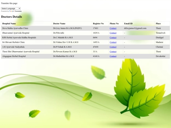Viewport: 171px width, 128px height.
Task: Click the Doctors Details heading
Action: pyautogui.click(x=12, y=17)
